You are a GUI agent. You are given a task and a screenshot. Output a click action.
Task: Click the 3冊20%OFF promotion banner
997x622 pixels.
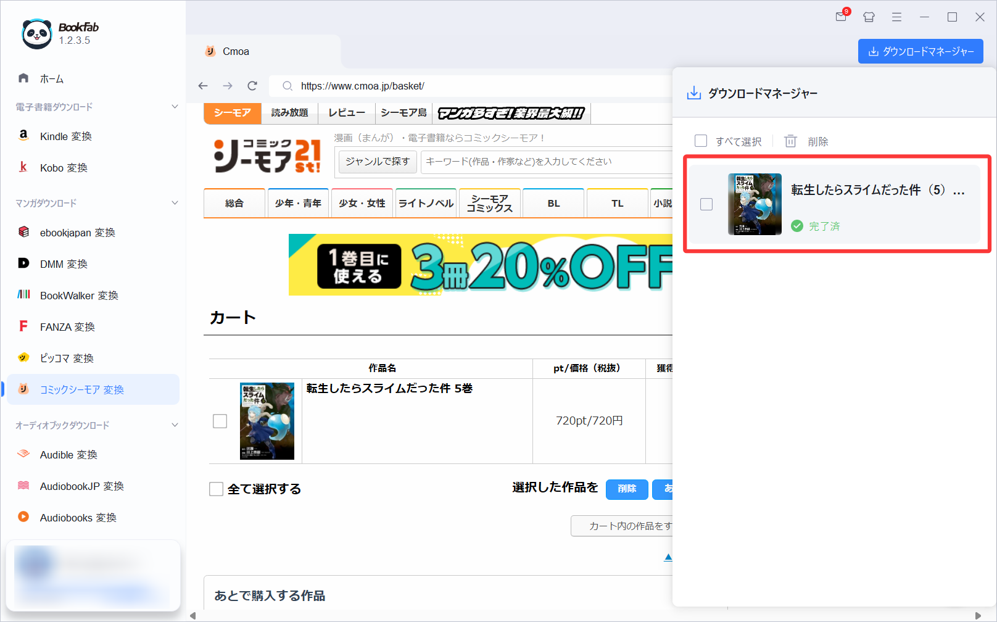point(481,265)
